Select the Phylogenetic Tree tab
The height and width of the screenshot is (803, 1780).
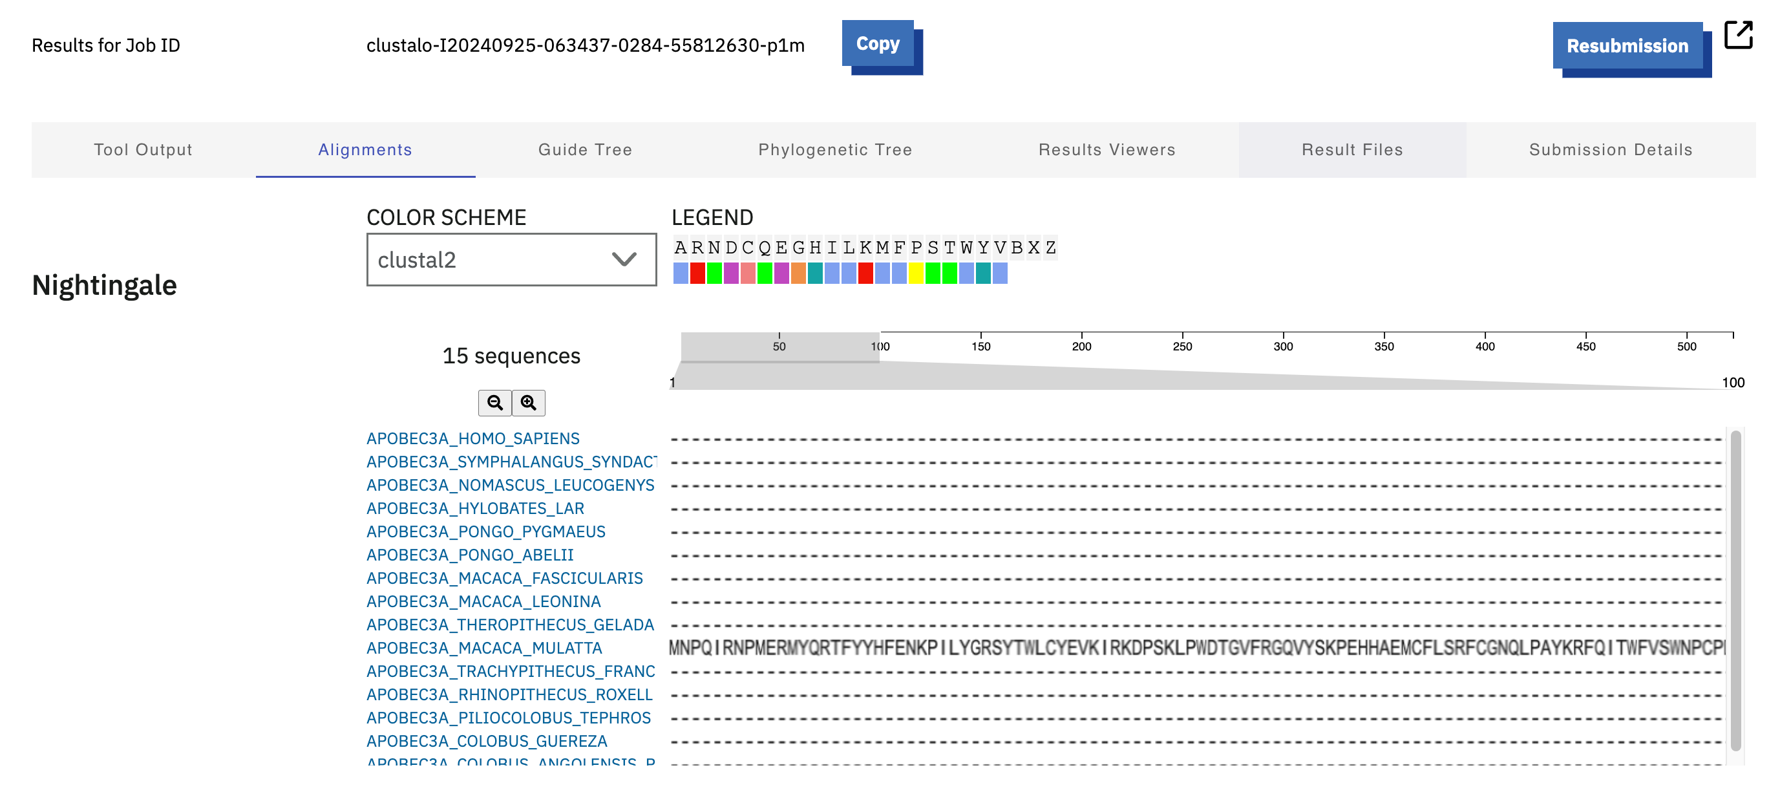click(x=836, y=150)
